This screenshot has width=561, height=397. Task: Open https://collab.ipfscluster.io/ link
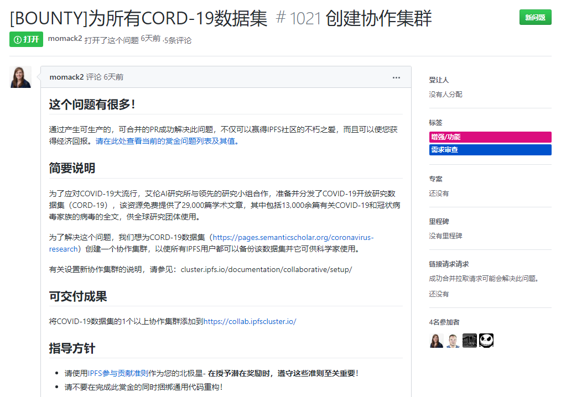tap(250, 321)
